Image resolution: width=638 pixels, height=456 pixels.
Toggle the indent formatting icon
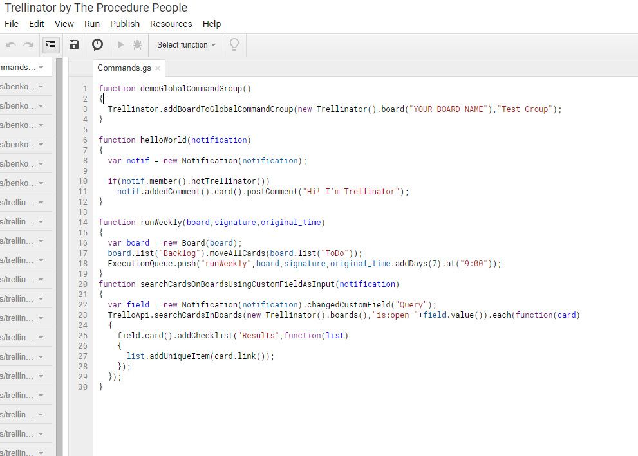tap(51, 45)
